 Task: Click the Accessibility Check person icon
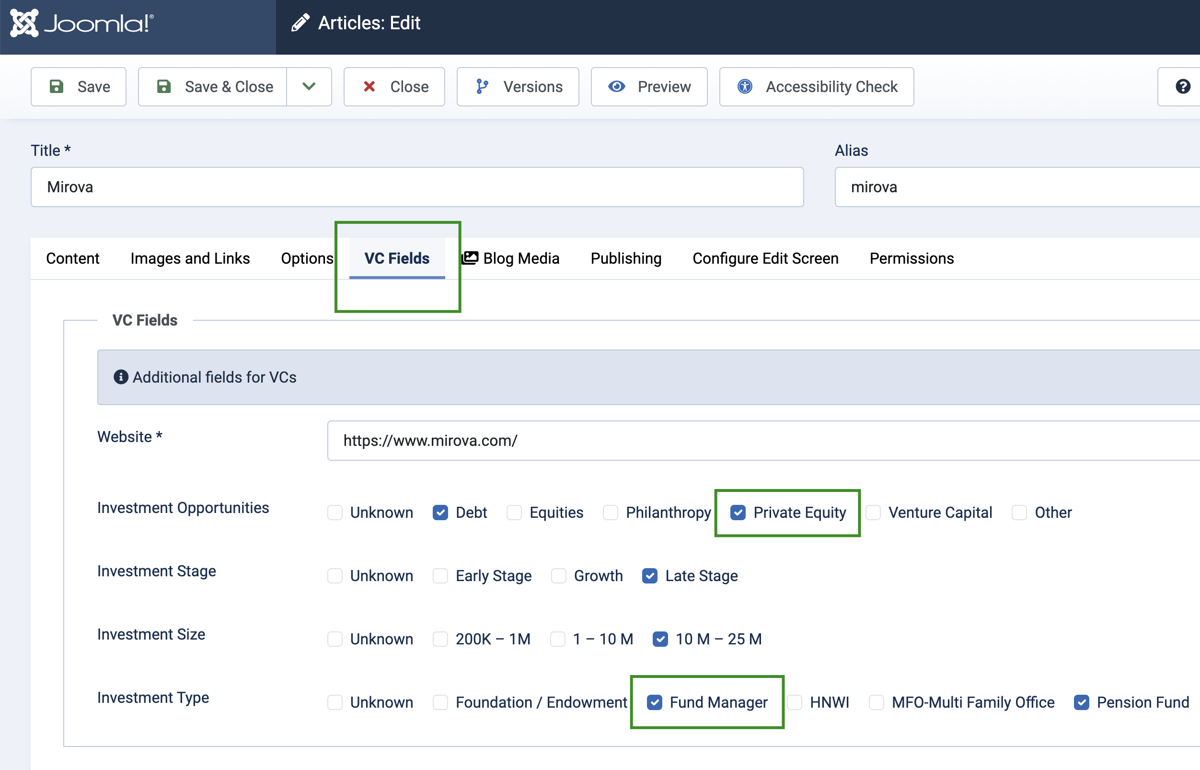[x=745, y=86]
